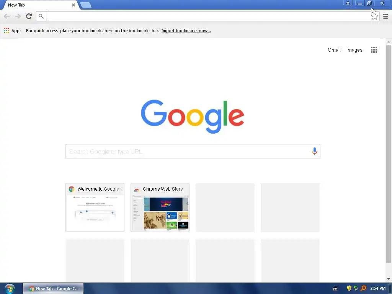
Task: Click the network tray icon
Action: [356, 288]
